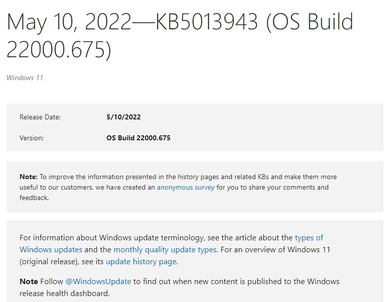Click the bold Note before Follow @WindowsUpdate
The width and height of the screenshot is (389, 302).
(28, 281)
